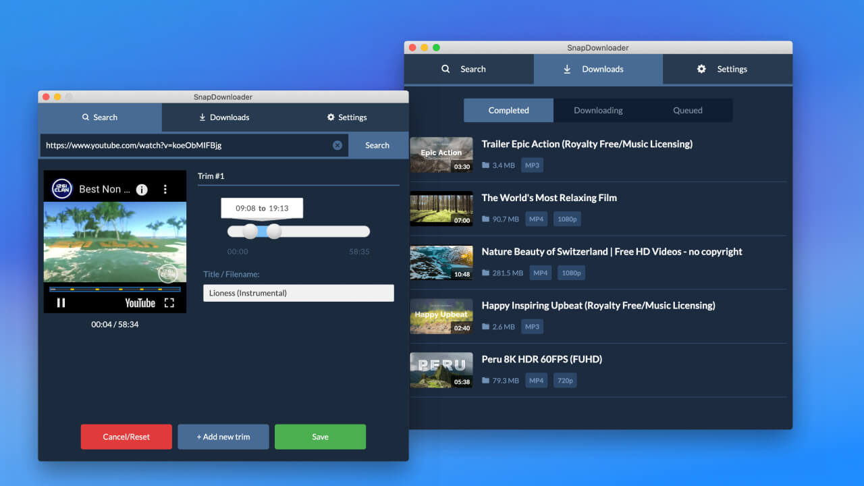
Task: Click the trim end slider handle
Action: click(273, 232)
